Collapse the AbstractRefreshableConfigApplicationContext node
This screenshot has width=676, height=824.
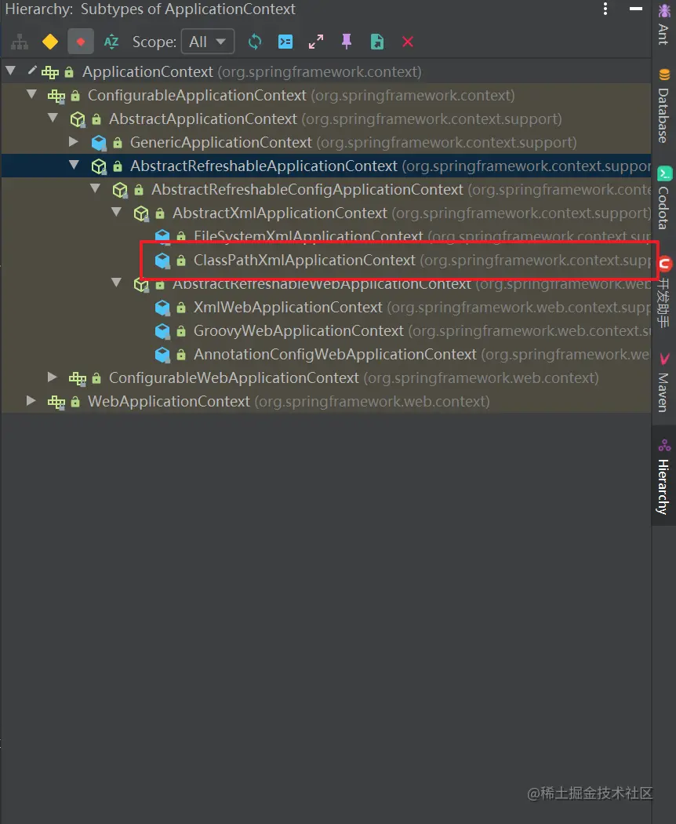click(95, 188)
